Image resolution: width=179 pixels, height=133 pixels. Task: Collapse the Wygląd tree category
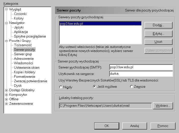[6, 9]
